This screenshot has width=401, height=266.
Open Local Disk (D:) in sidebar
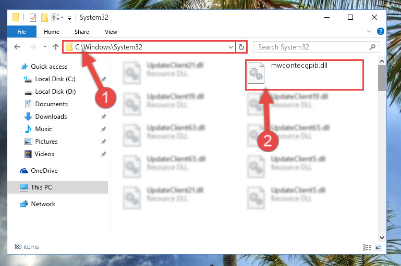(55, 92)
